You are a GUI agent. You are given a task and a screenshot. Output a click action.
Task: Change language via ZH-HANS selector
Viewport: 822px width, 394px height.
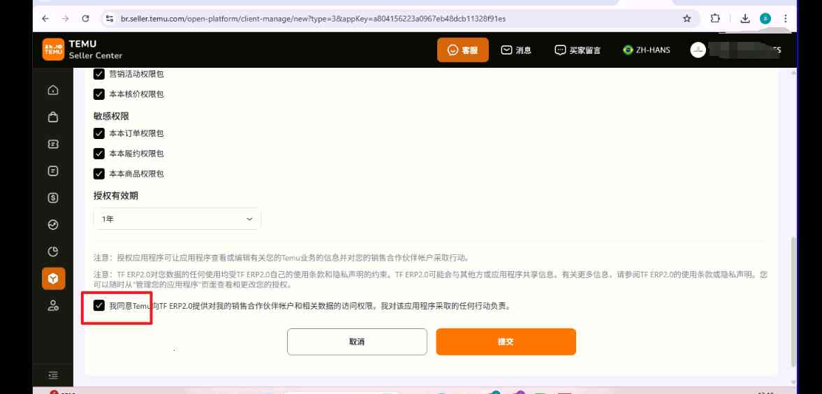647,50
